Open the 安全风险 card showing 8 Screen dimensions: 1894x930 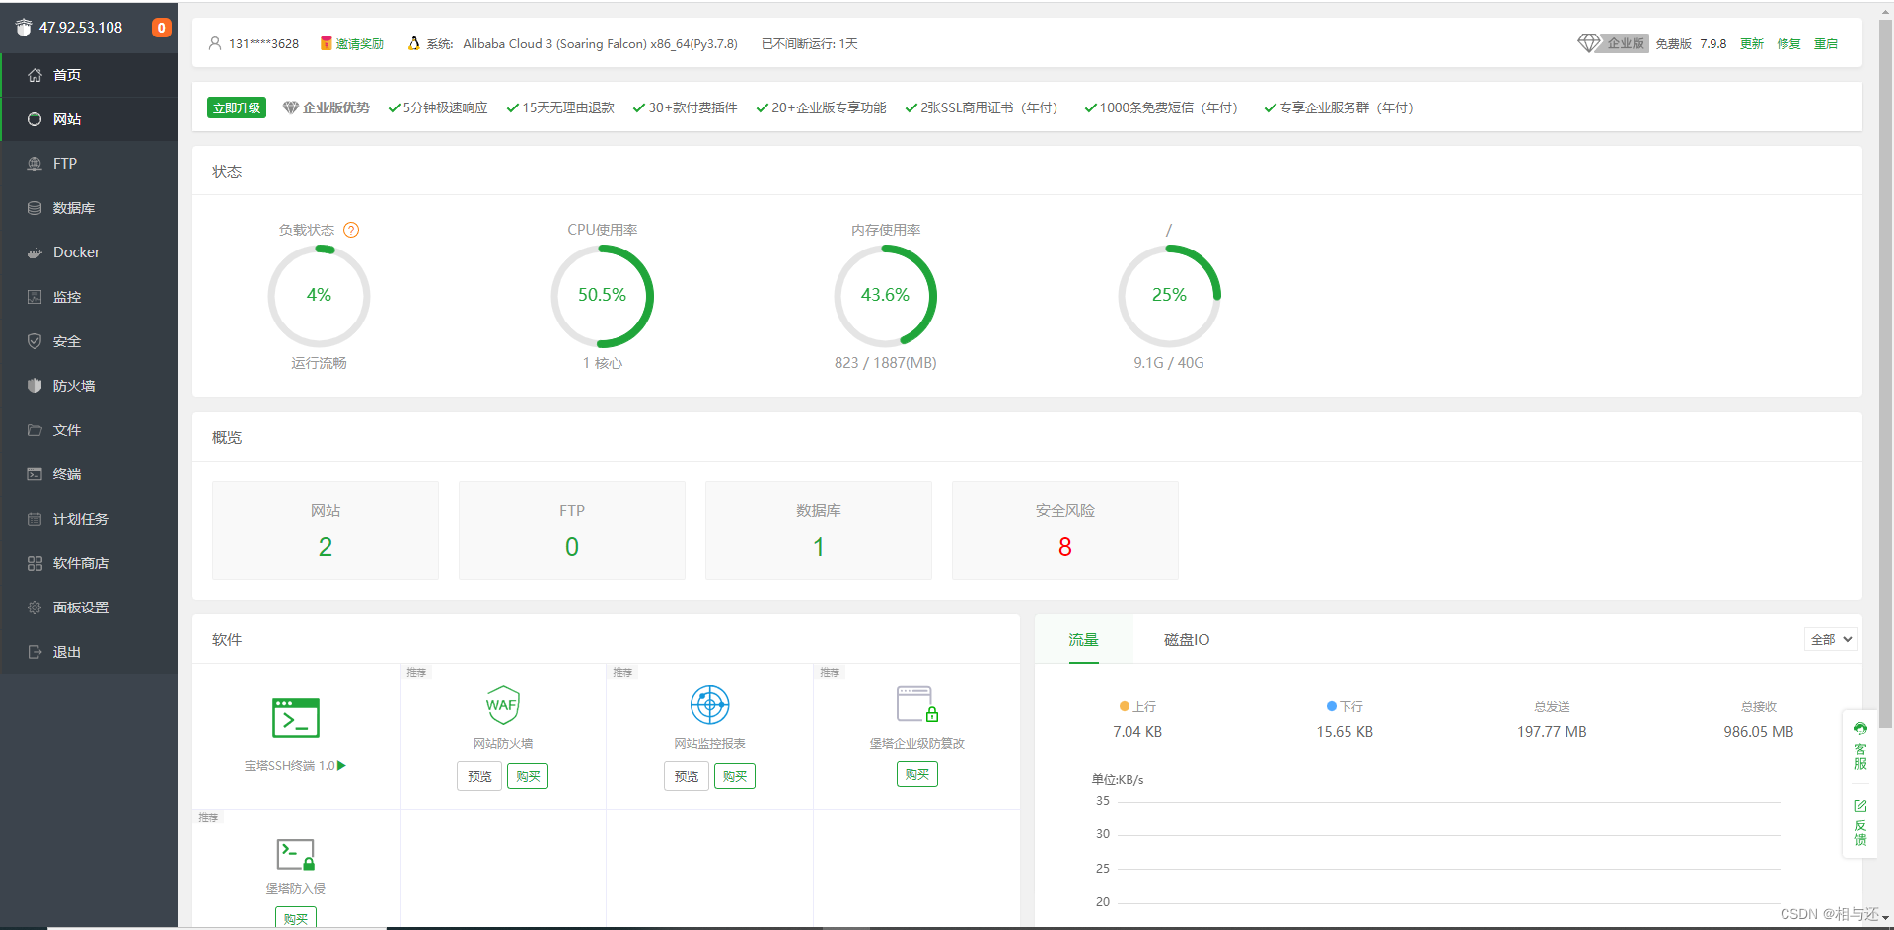pyautogui.click(x=1065, y=531)
